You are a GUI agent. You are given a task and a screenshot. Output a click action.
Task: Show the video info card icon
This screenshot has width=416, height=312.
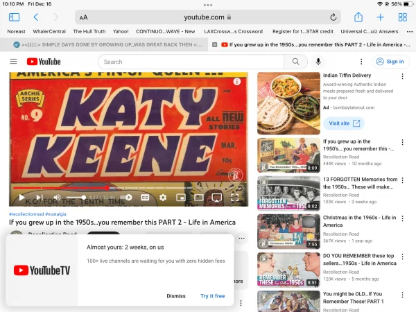click(x=237, y=81)
